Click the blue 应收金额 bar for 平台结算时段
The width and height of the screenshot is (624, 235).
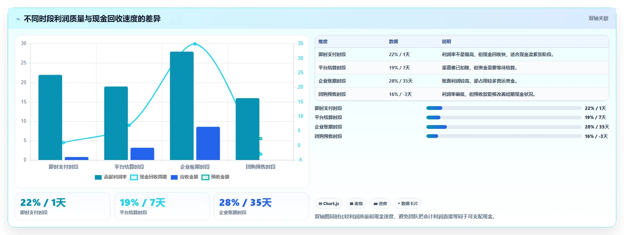[x=142, y=154]
